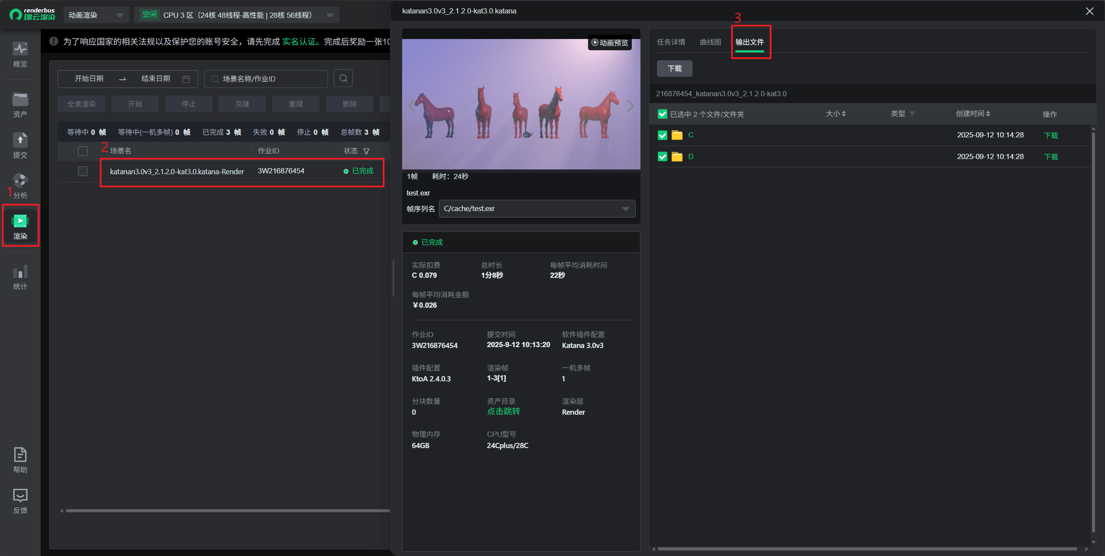This screenshot has width=1105, height=556.
Task: Close the job detail panel
Action: pyautogui.click(x=1089, y=11)
